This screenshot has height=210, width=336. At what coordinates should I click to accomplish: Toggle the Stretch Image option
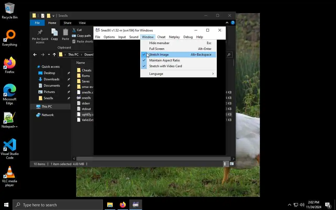click(x=178, y=55)
